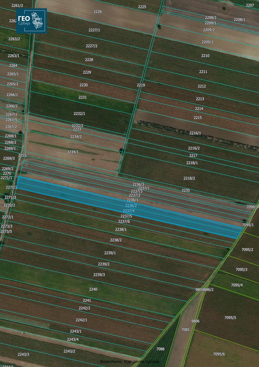Screen dimensions: 259x367
Task: Click parcel label 2227/1
Action: pos(94,30)
